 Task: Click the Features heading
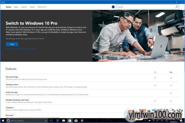[x=11, y=69]
